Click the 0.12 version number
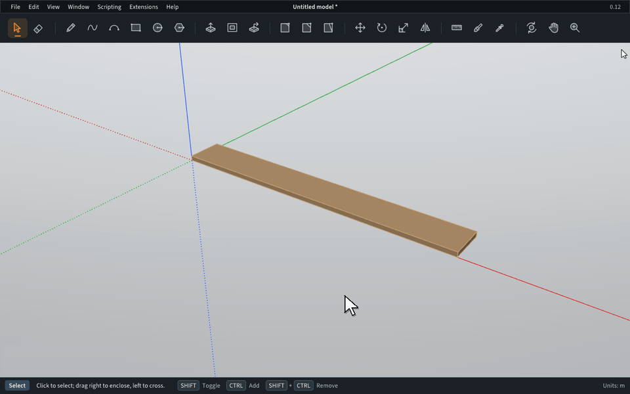This screenshot has width=630, height=394. click(x=615, y=7)
